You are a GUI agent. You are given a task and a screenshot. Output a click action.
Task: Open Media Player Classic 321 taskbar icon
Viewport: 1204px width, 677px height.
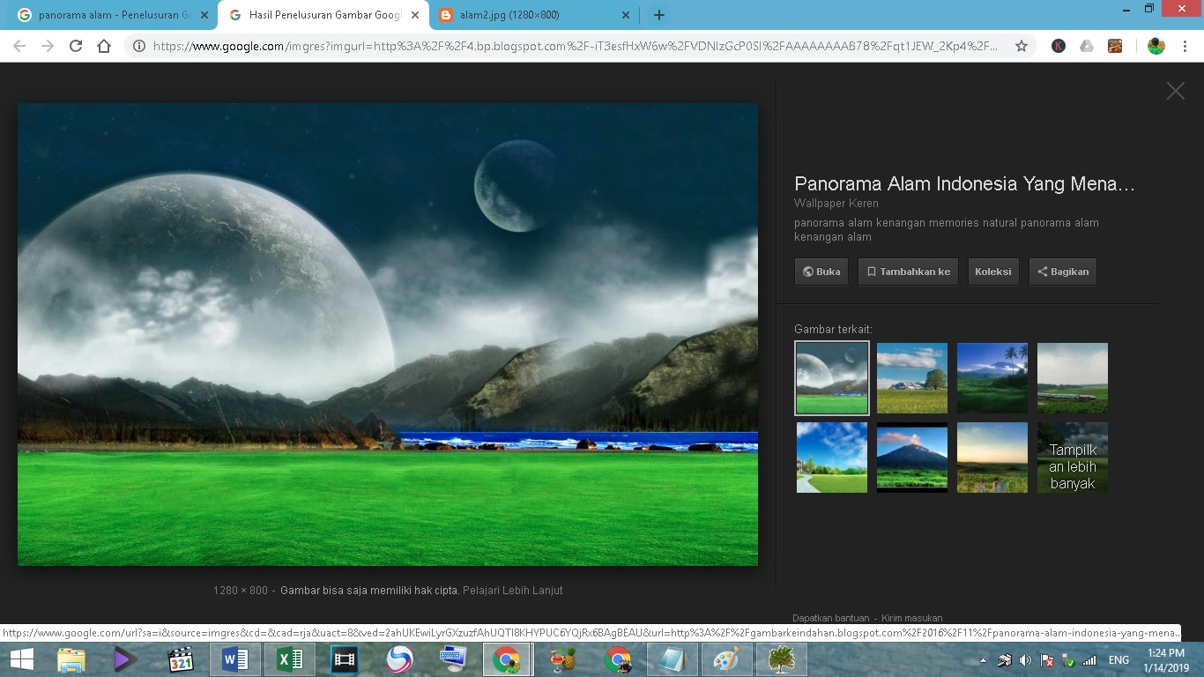click(180, 659)
